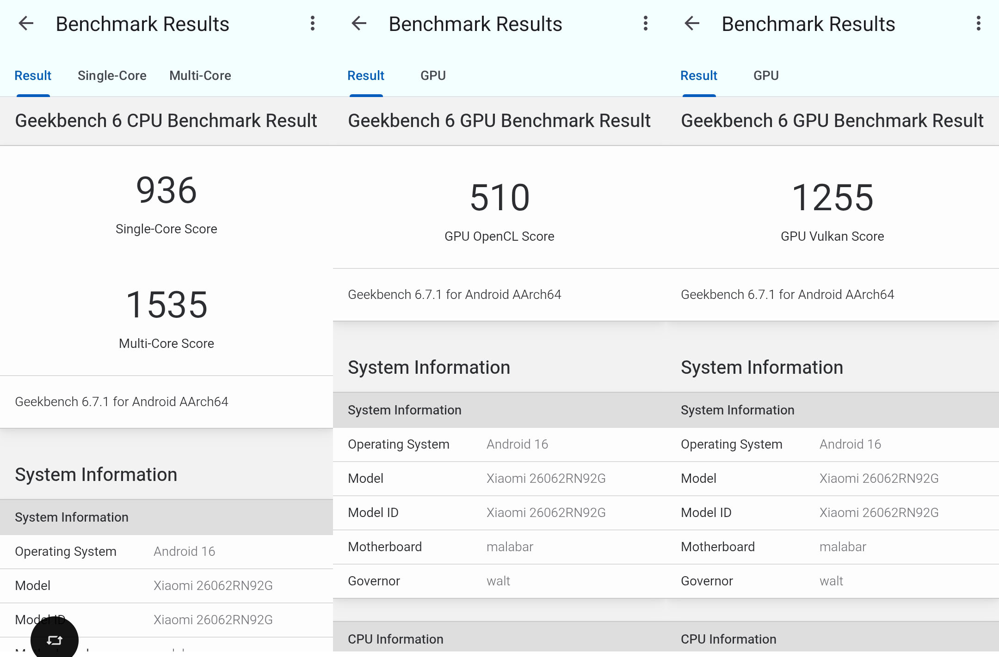The image size is (999, 657).
Task: Open overflow menu in Vulkan Benchmark Results panel
Action: 979,24
